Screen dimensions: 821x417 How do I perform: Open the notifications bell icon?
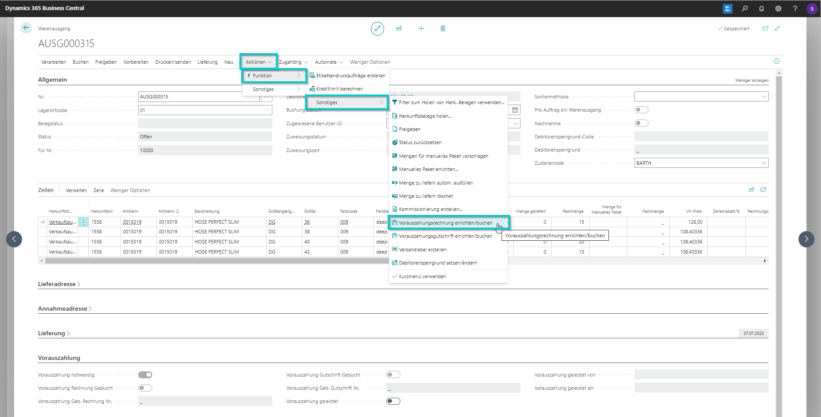761,8
